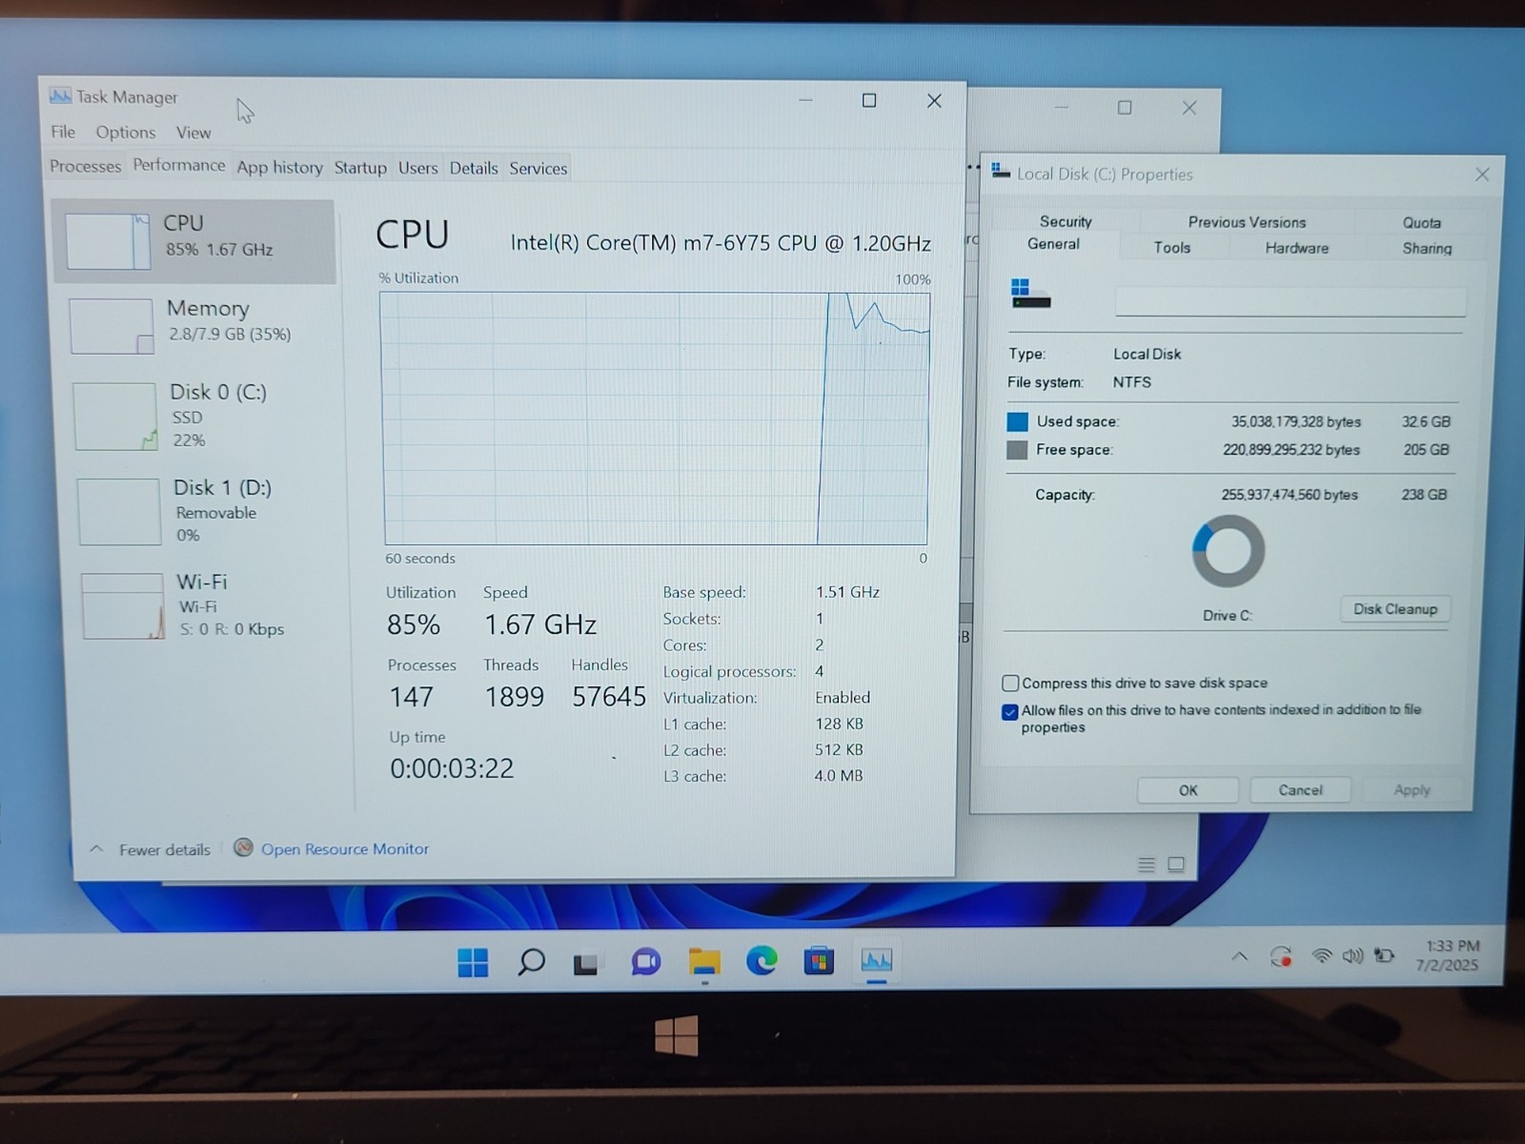Screen dimensions: 1525x1144
Task: Click OK in disk Properties
Action: click(x=1188, y=790)
